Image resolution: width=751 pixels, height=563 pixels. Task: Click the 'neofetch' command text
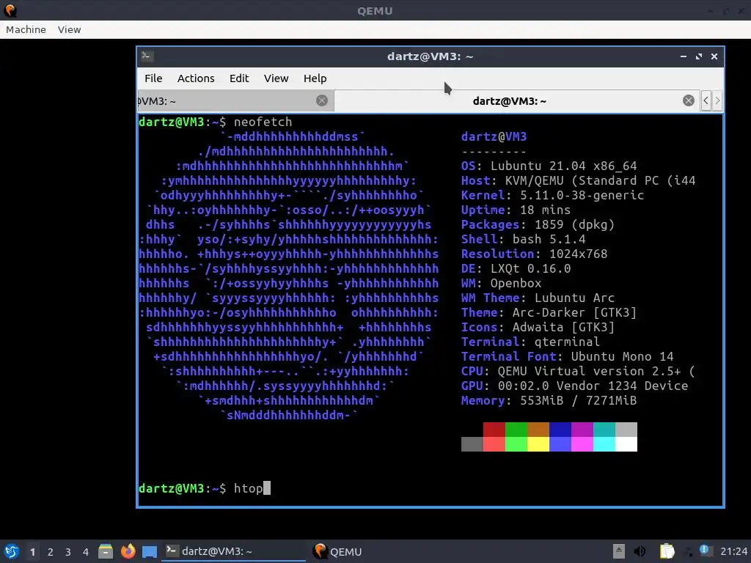(x=263, y=122)
